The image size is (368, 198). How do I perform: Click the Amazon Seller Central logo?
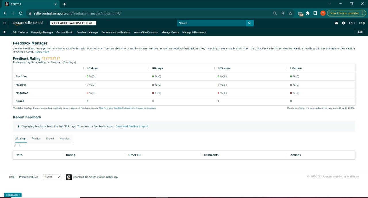click(x=28, y=23)
